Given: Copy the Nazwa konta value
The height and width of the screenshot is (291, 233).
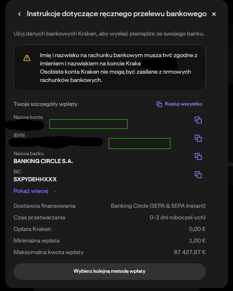Looking at the screenshot, I should coord(198,120).
